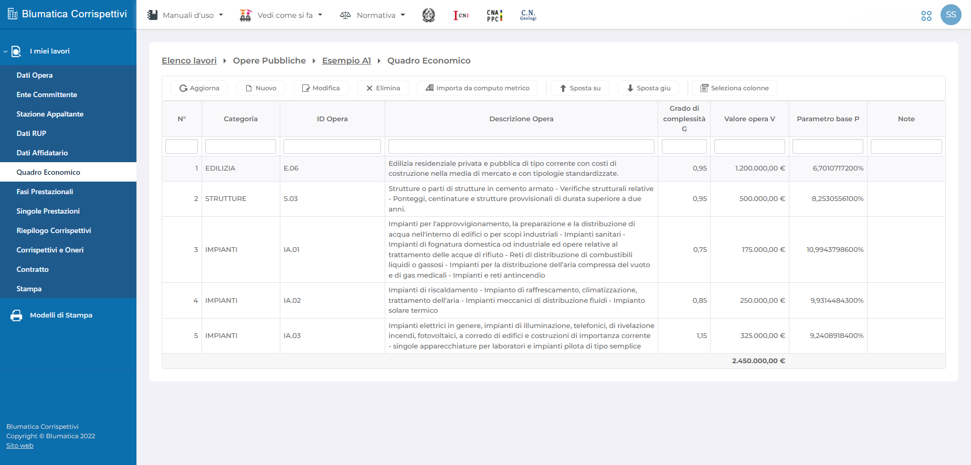Sort by the Valore opera V header
This screenshot has height=465, width=971.
pyautogui.click(x=750, y=119)
